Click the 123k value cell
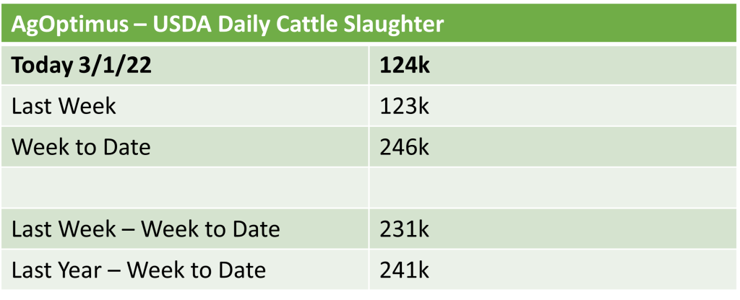This screenshot has width=740, height=300. tap(404, 106)
